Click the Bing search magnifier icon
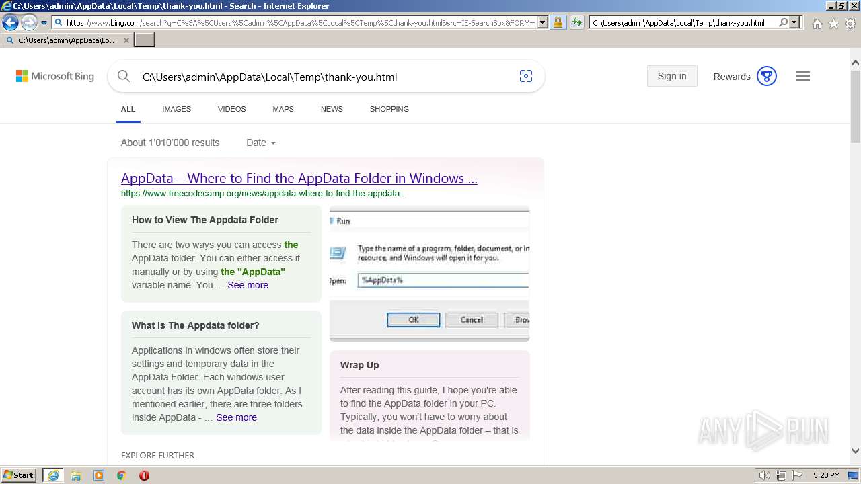The height and width of the screenshot is (484, 861). pos(124,76)
